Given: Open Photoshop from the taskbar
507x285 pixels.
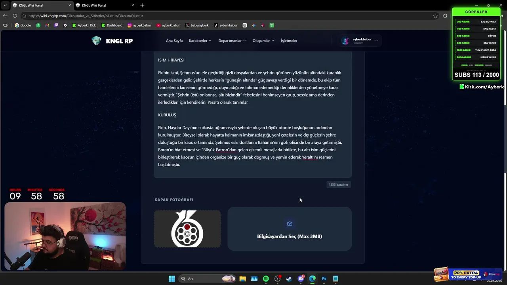Looking at the screenshot, I should [324, 279].
